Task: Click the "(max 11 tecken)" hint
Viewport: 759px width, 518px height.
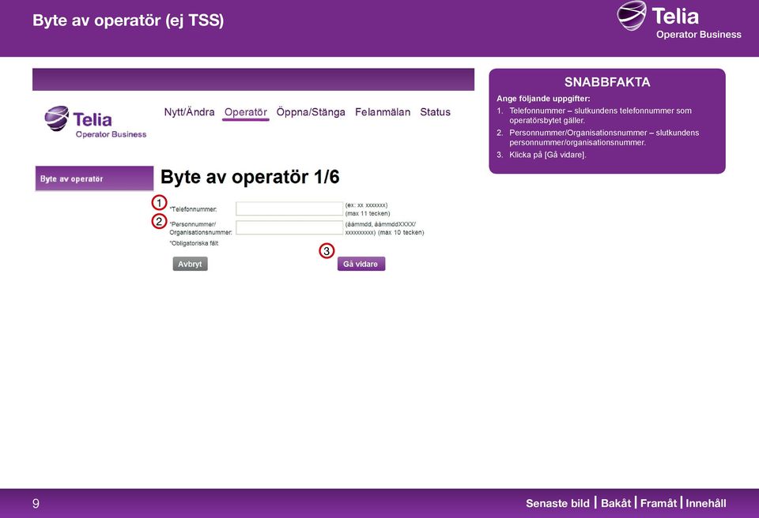Action: point(368,213)
